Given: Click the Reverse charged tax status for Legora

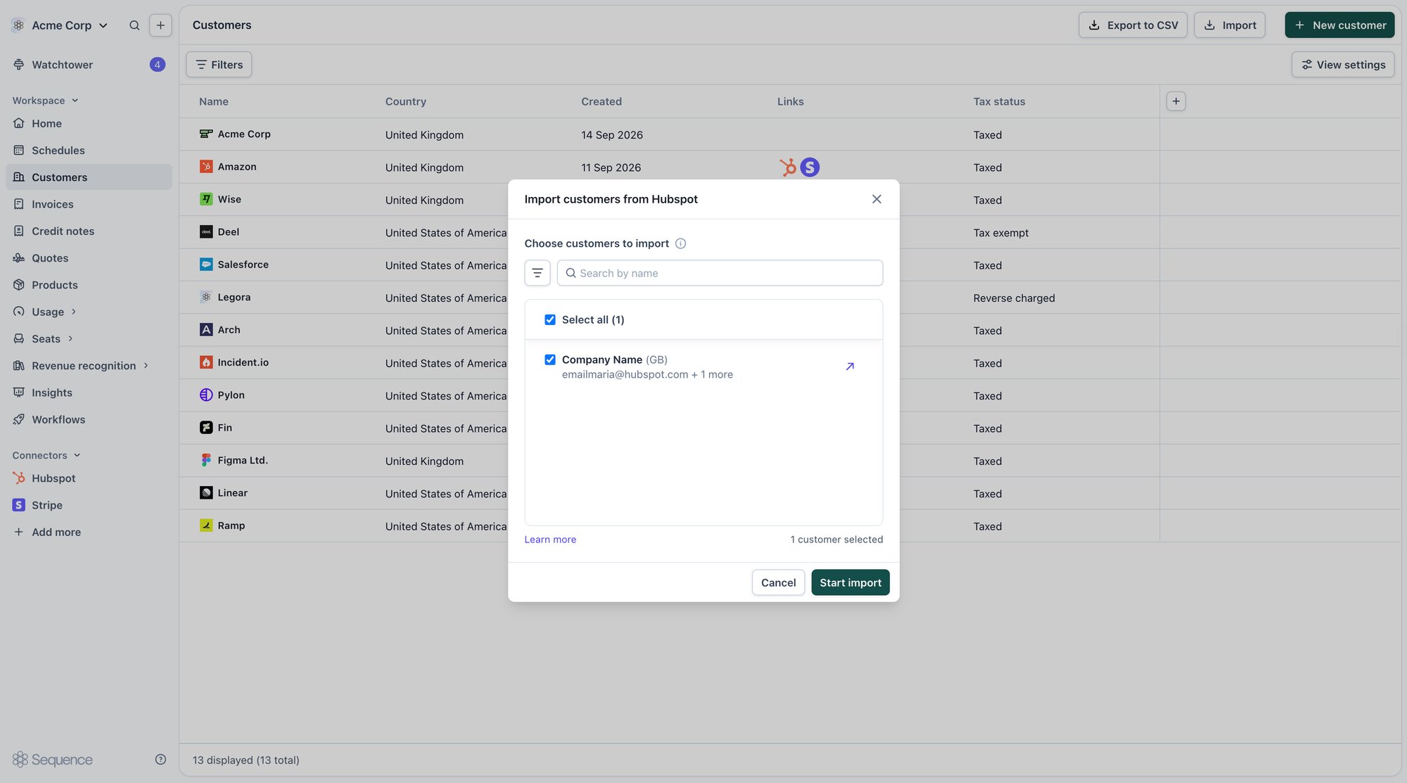Looking at the screenshot, I should tap(1014, 298).
